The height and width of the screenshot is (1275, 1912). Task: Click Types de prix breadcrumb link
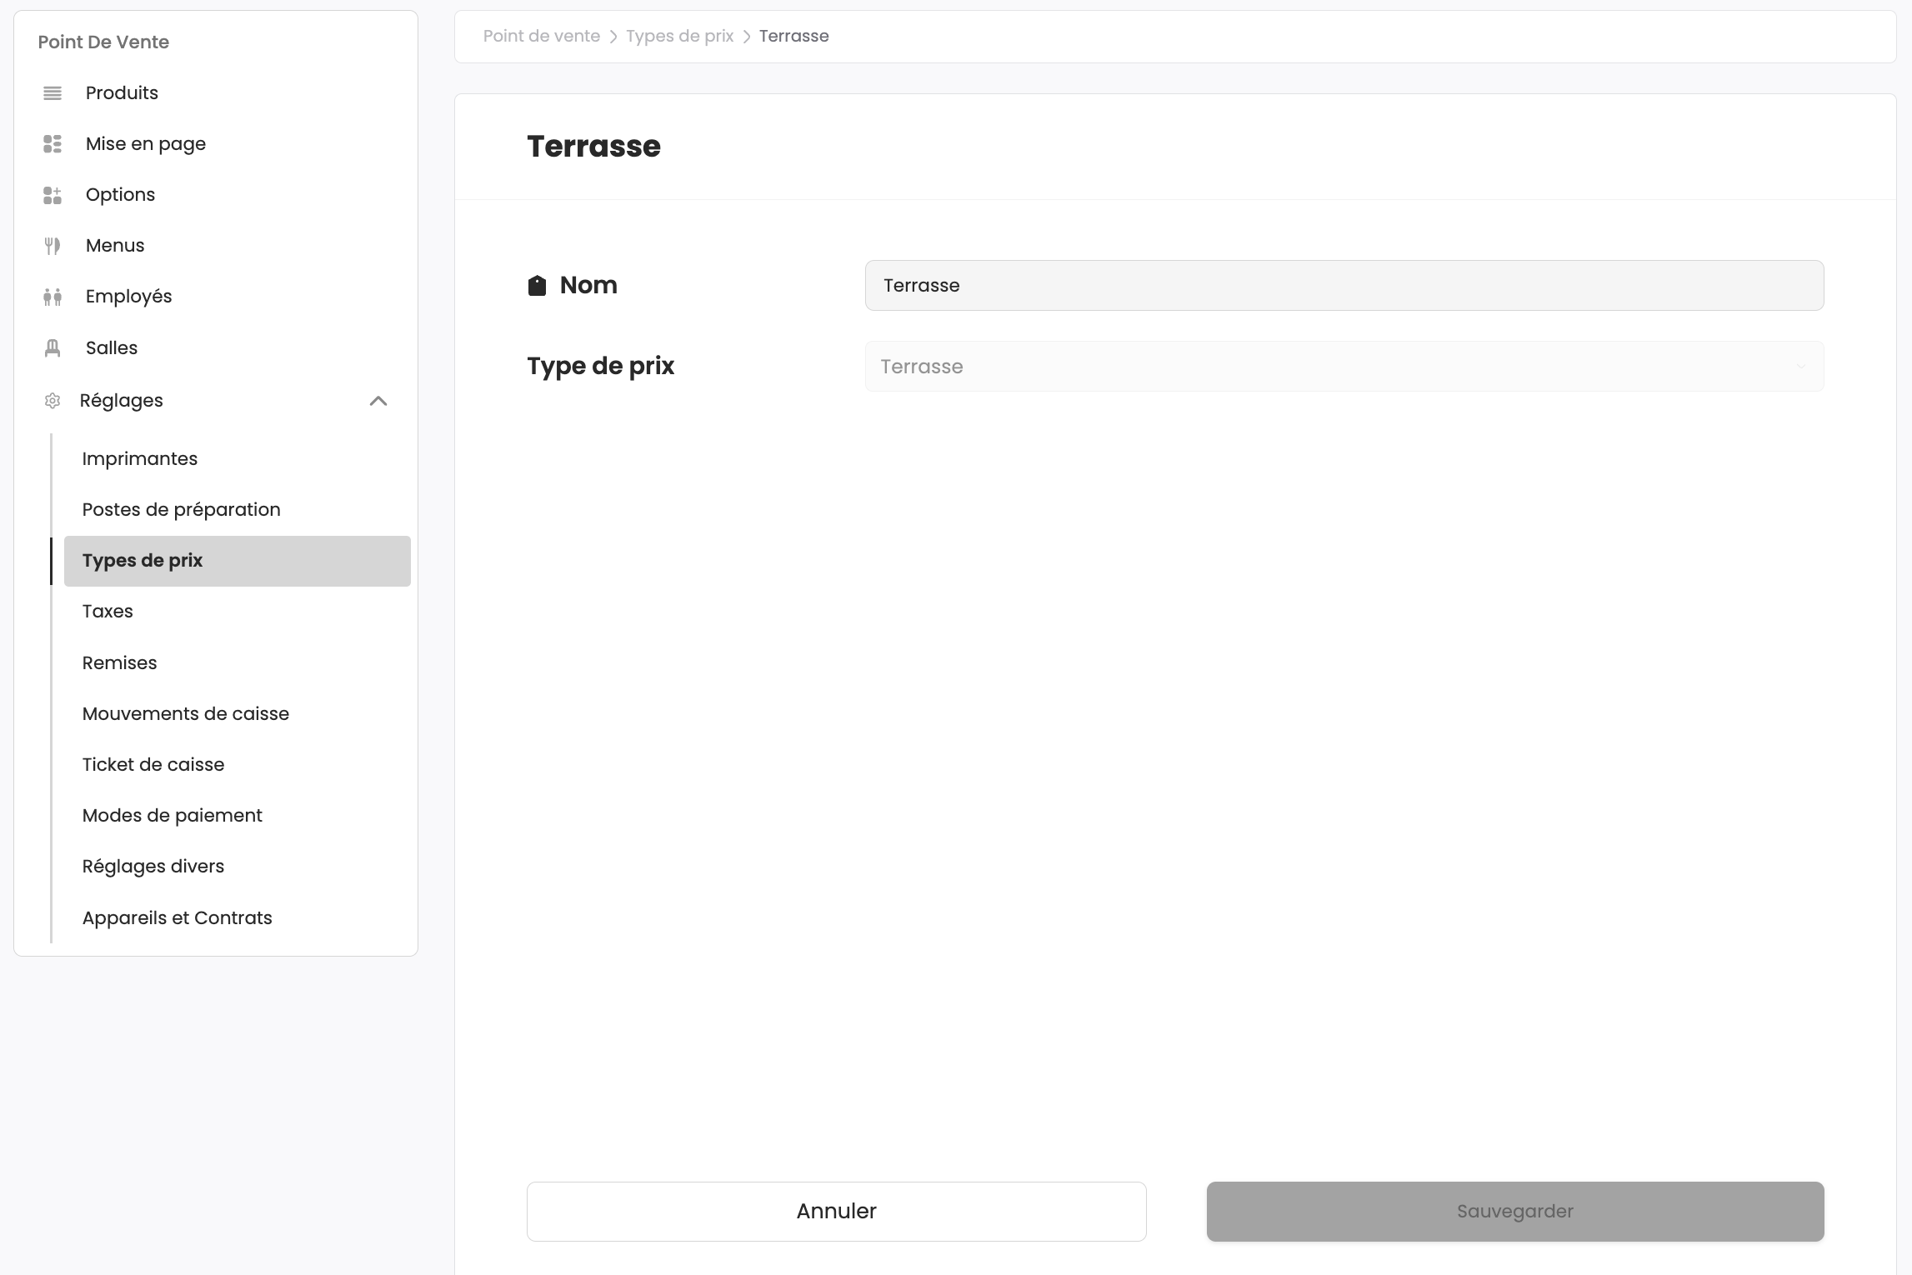coord(679,37)
